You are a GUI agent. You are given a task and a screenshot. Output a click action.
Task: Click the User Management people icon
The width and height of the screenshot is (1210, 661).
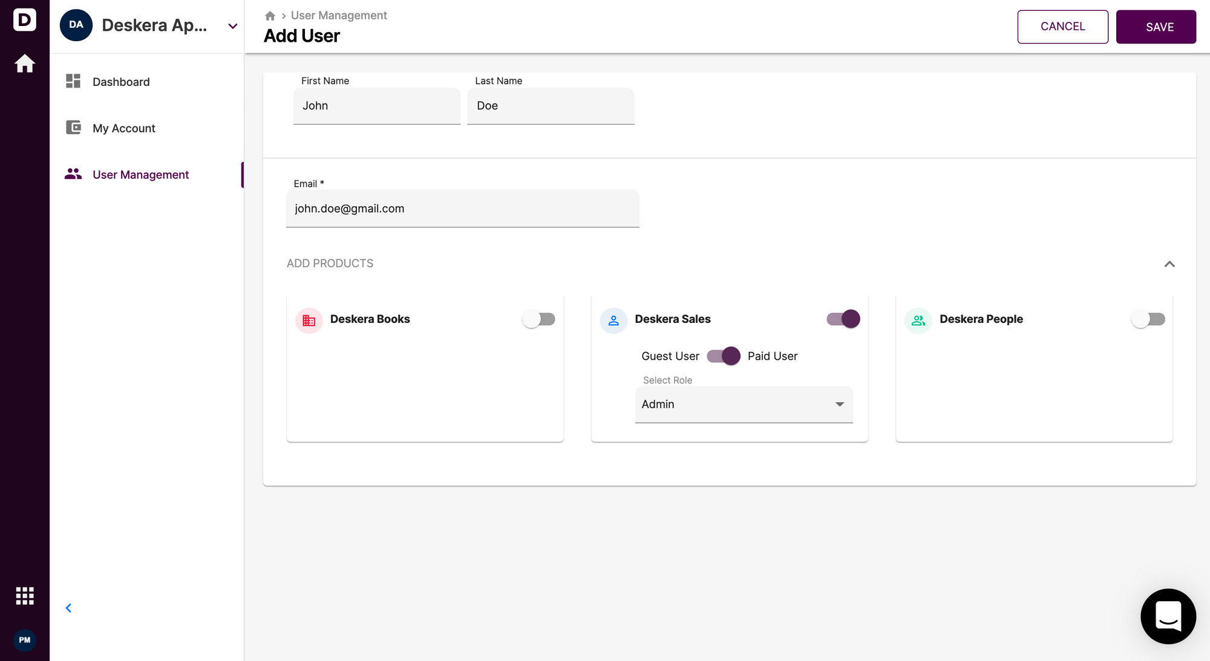pyautogui.click(x=73, y=174)
